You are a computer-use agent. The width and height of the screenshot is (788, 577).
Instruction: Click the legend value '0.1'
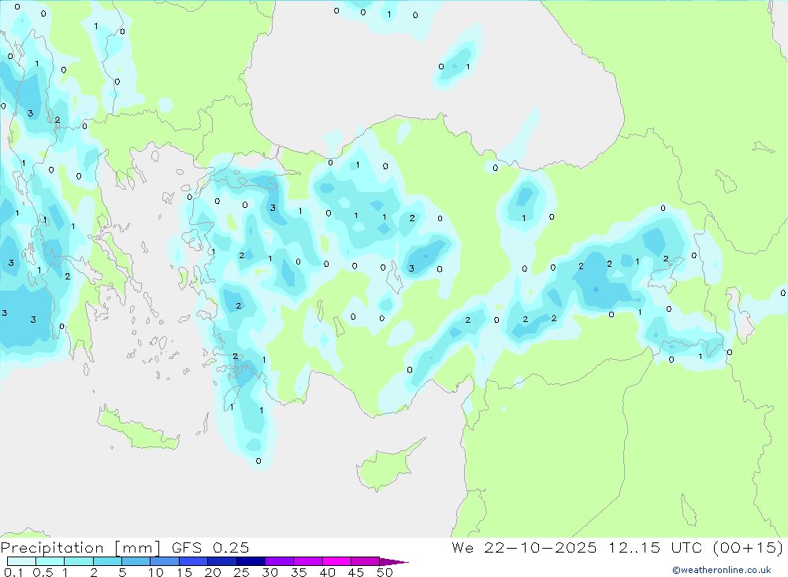13,572
